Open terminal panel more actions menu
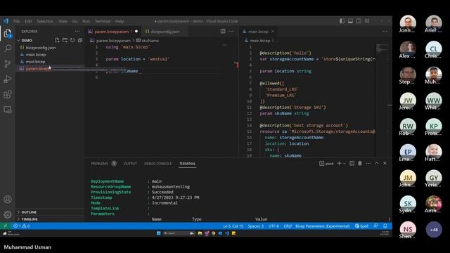Image resolution: width=450 pixels, height=253 pixels. pyautogui.click(x=368, y=164)
